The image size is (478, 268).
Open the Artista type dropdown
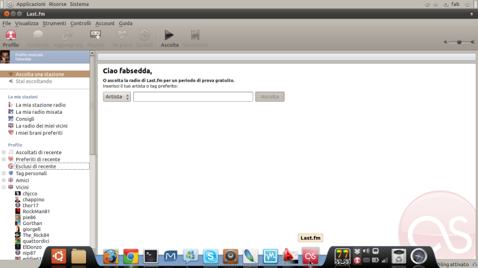pyautogui.click(x=117, y=96)
